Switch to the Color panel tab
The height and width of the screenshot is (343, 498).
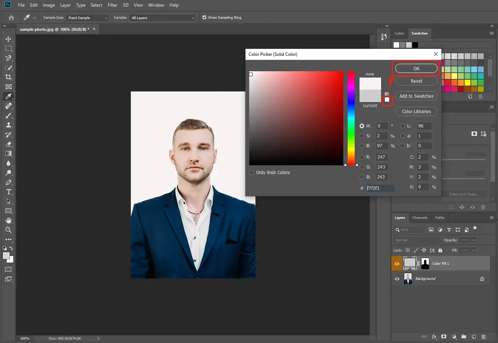tap(399, 33)
